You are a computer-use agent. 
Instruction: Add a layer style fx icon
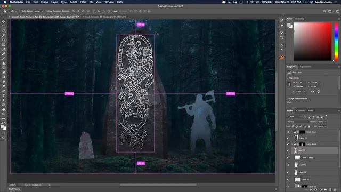(x=311, y=190)
